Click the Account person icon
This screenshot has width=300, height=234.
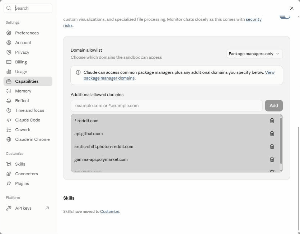click(x=9, y=43)
